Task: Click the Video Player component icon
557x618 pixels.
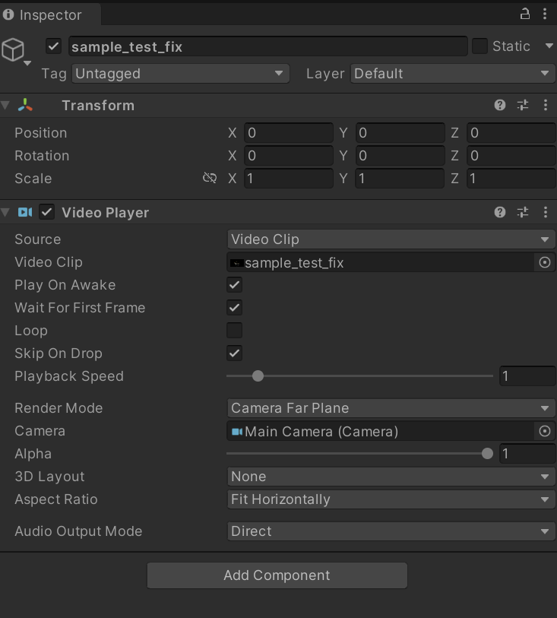Action: (25, 212)
